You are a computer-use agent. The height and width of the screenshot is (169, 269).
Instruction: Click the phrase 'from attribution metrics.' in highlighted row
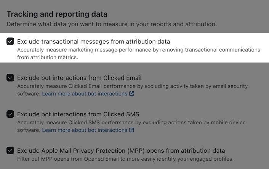point(47,57)
